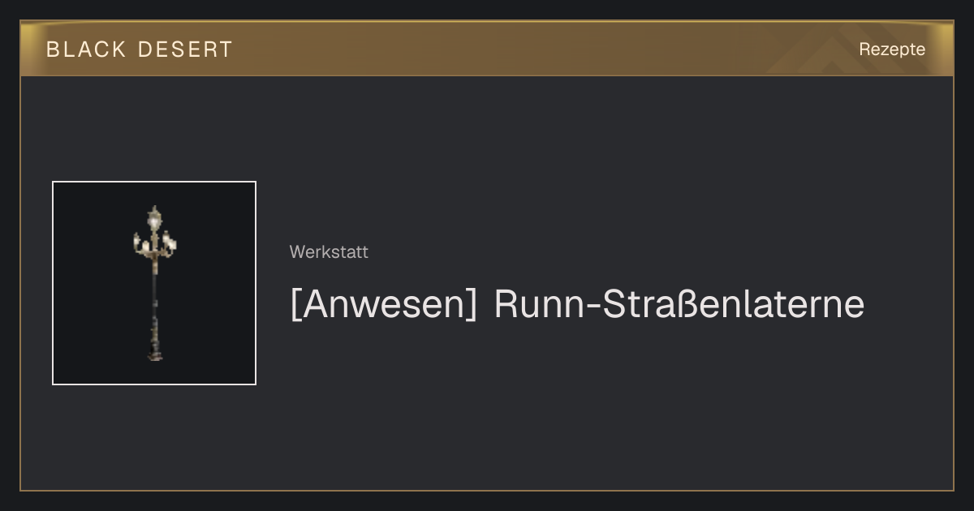Image resolution: width=974 pixels, height=511 pixels.
Task: Click the lantern's black pole shaft
Action: click(154, 289)
